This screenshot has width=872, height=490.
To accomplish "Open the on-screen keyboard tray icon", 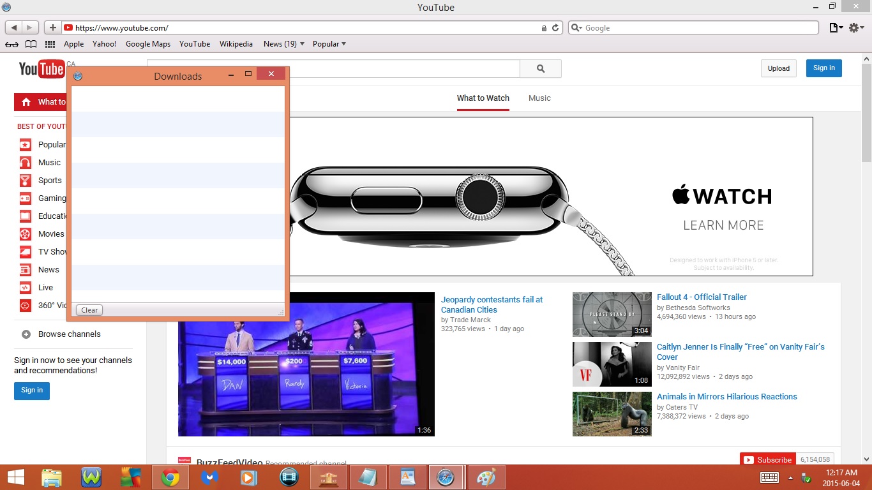I will 769,478.
